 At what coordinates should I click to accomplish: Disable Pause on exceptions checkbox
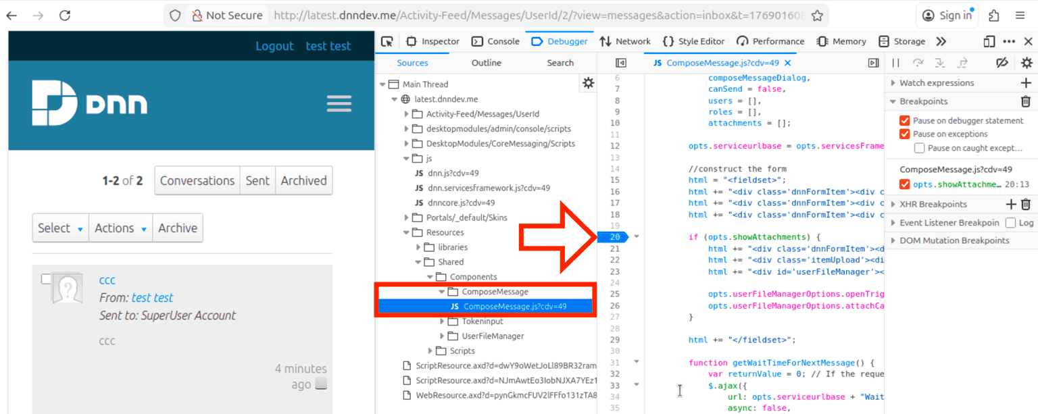905,134
